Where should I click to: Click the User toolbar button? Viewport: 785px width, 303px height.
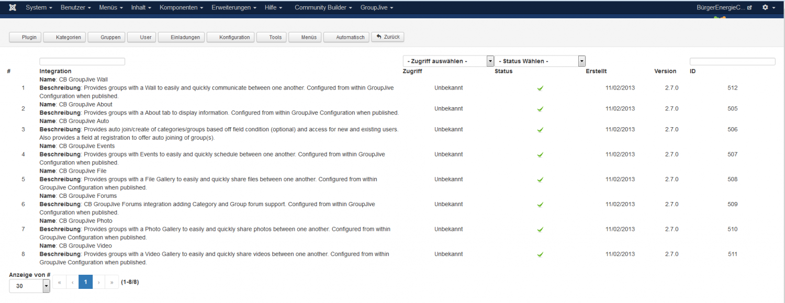[x=141, y=37]
